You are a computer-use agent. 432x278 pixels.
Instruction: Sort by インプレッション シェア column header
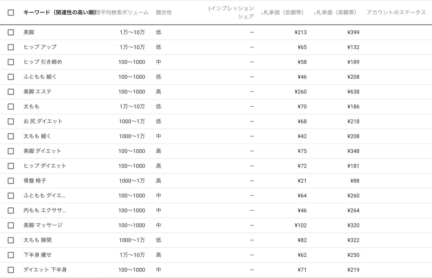[231, 13]
